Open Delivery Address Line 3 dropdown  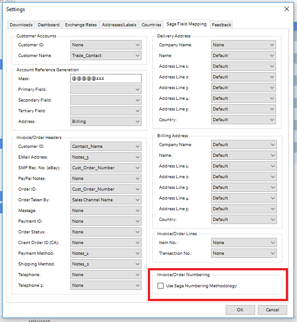tap(244, 87)
